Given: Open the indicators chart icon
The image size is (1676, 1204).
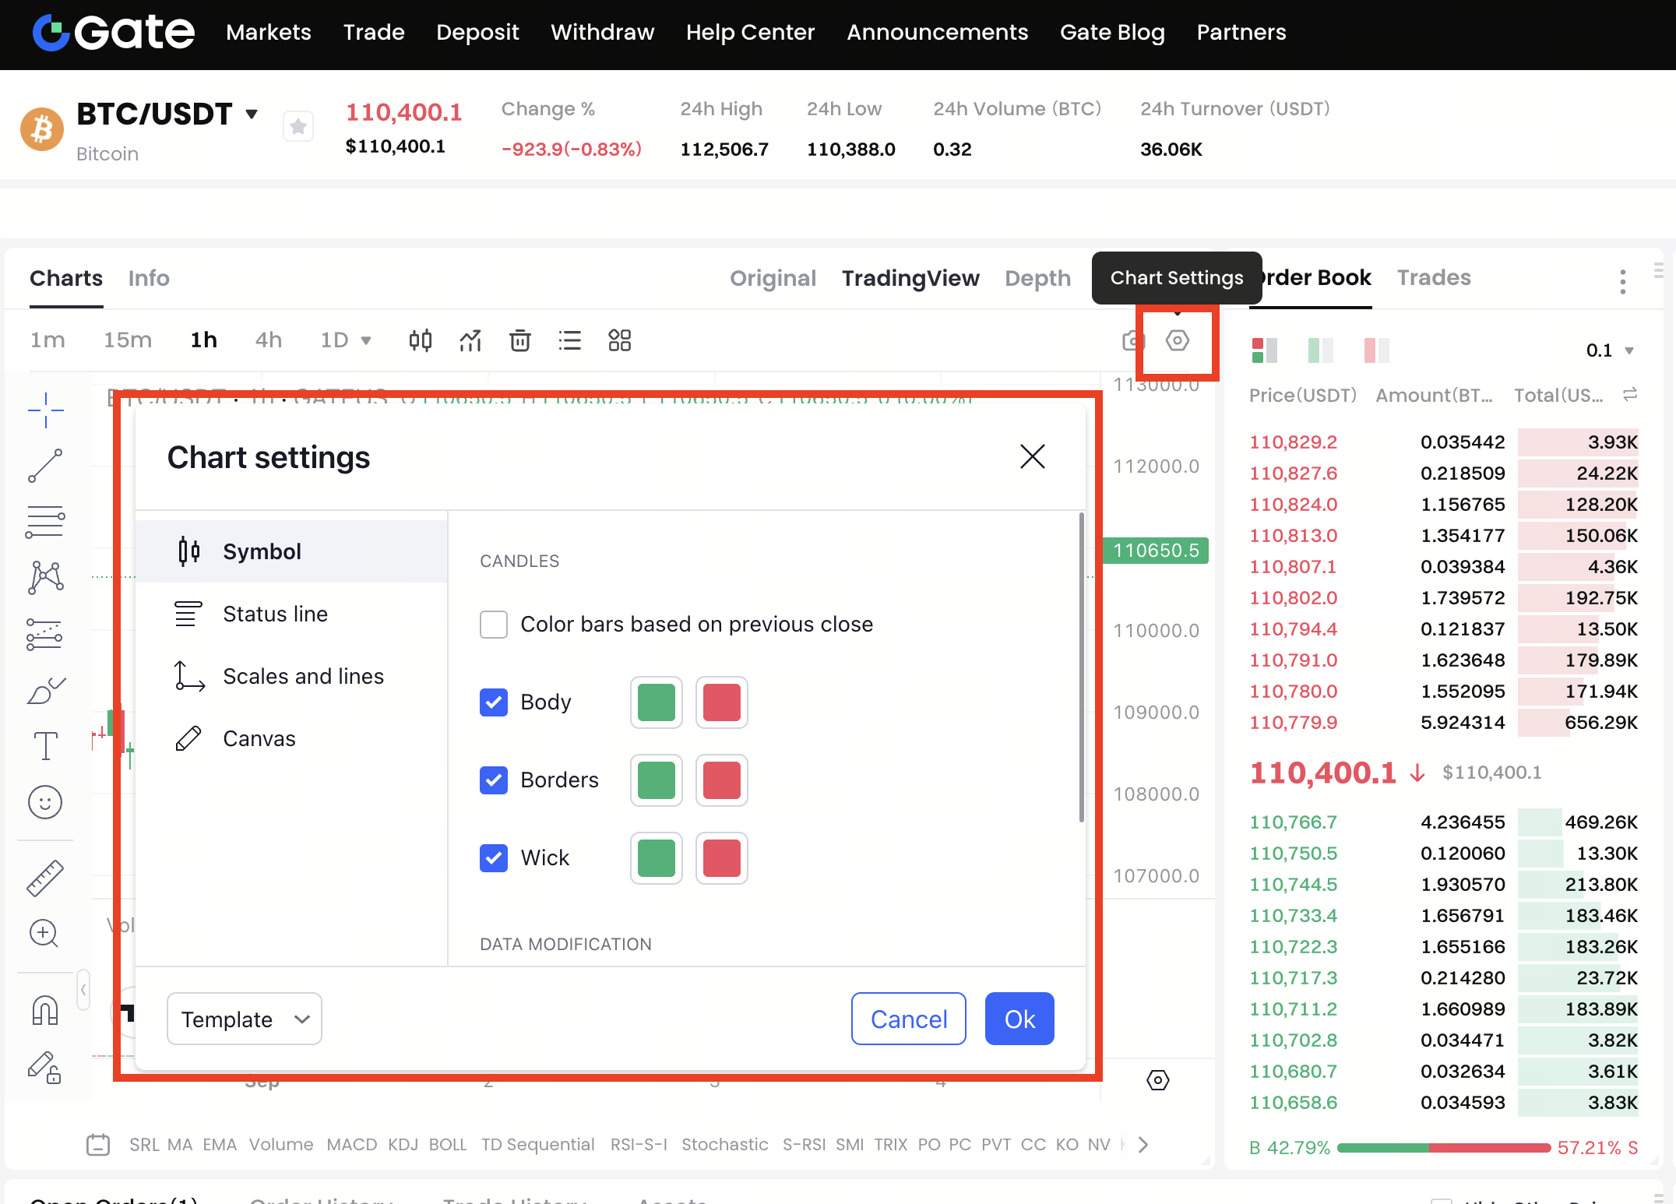Looking at the screenshot, I should tap(470, 340).
